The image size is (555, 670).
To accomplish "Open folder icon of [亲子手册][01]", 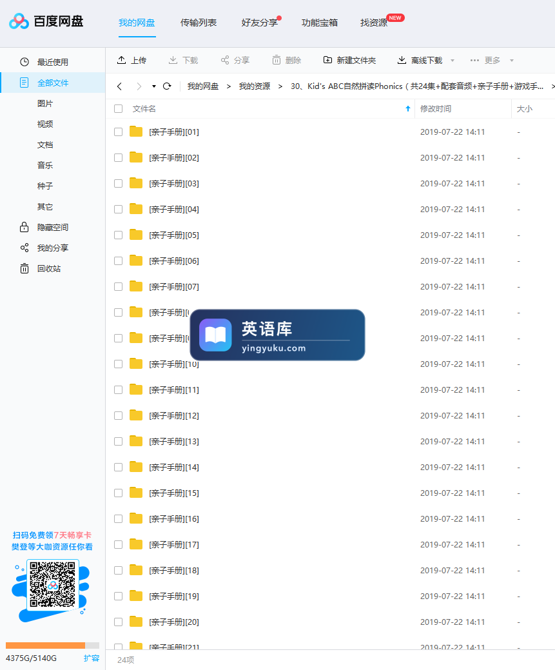I will (136, 131).
